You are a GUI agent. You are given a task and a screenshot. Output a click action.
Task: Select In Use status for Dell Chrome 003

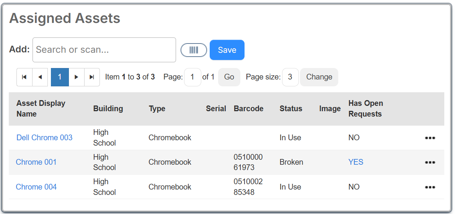(x=290, y=138)
